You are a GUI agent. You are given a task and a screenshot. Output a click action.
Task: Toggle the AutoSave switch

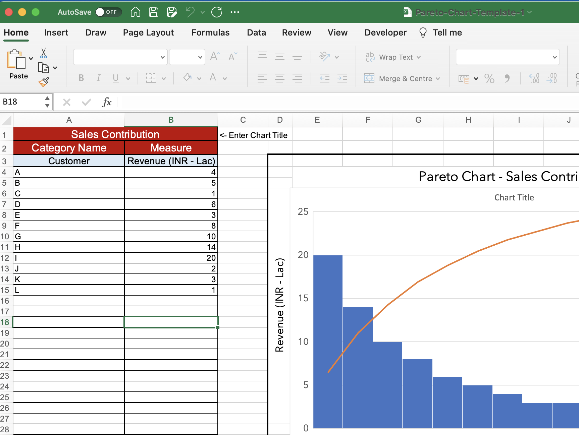pos(108,12)
